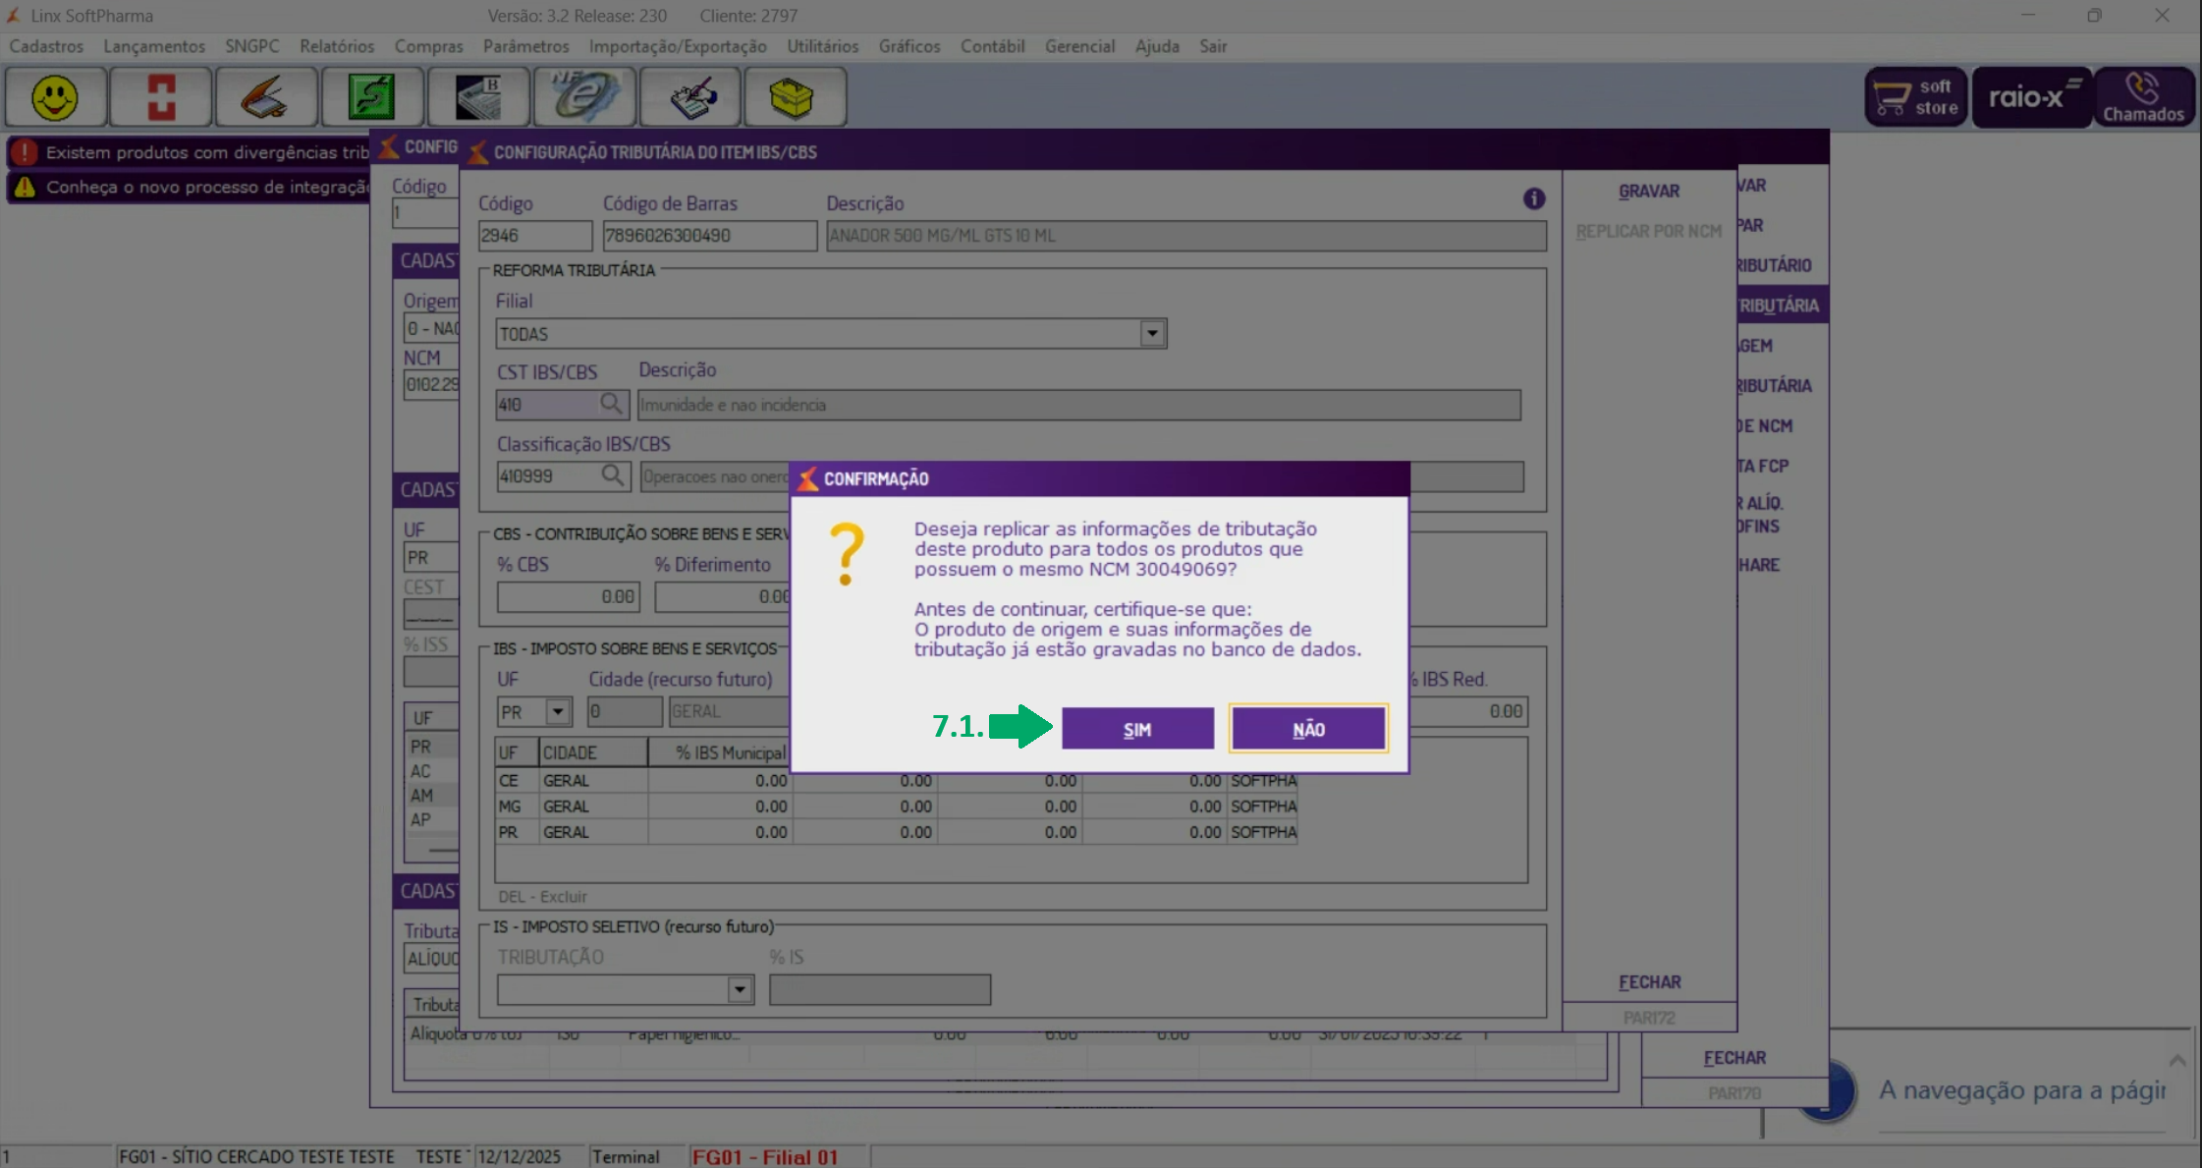Open the NF-e electronic invoice icon

point(583,97)
